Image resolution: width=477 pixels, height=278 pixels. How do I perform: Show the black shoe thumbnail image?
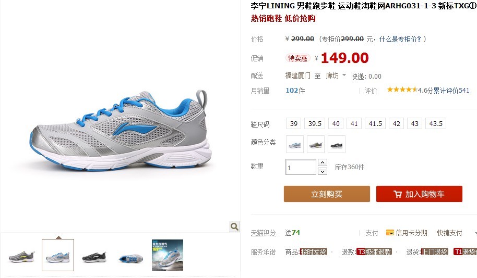(x=94, y=256)
